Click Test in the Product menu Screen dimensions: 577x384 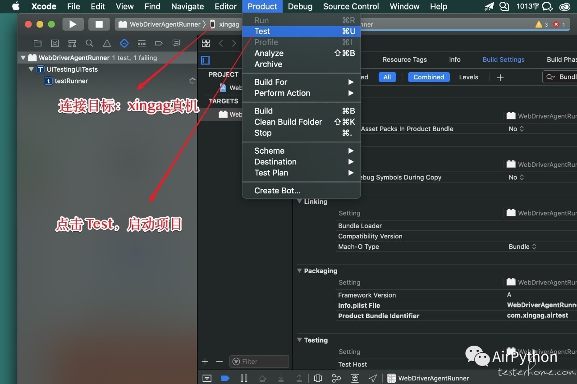point(301,31)
